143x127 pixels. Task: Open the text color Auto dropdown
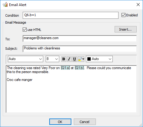coord(99,59)
